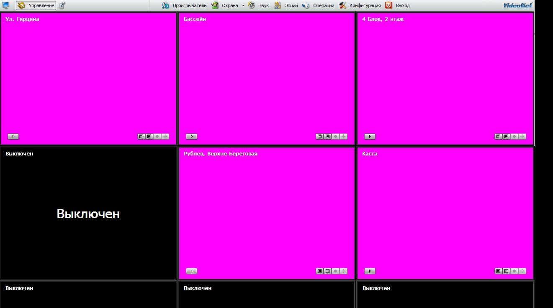
Task: Click the list-view icon in Ул. Герцена pane
Action: tap(149, 136)
